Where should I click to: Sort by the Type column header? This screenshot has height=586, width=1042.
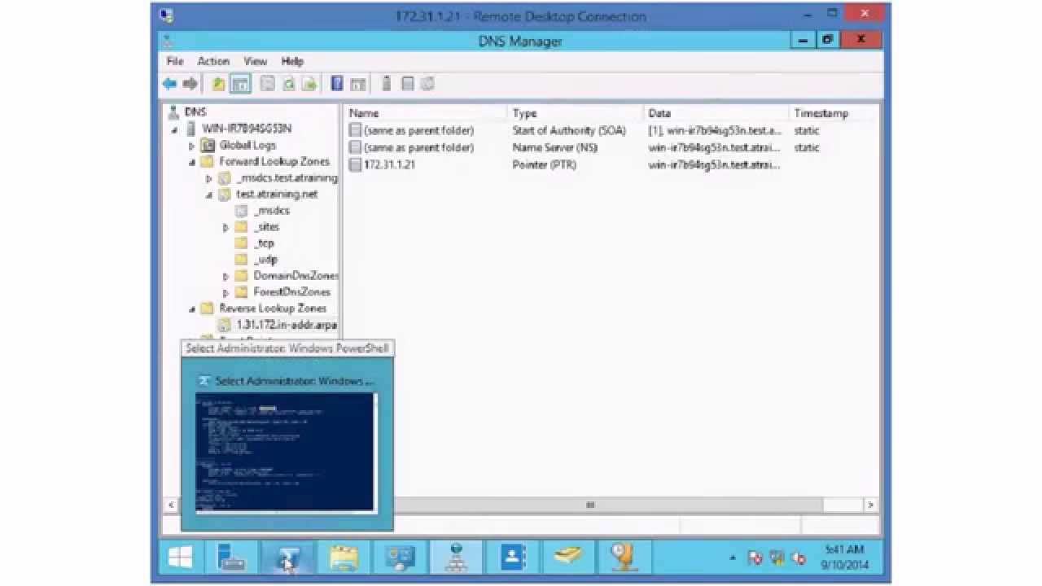576,113
